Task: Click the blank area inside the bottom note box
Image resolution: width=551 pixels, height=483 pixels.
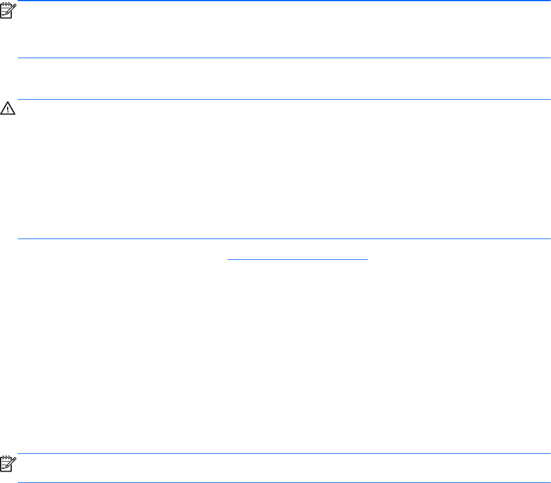Action: click(284, 468)
